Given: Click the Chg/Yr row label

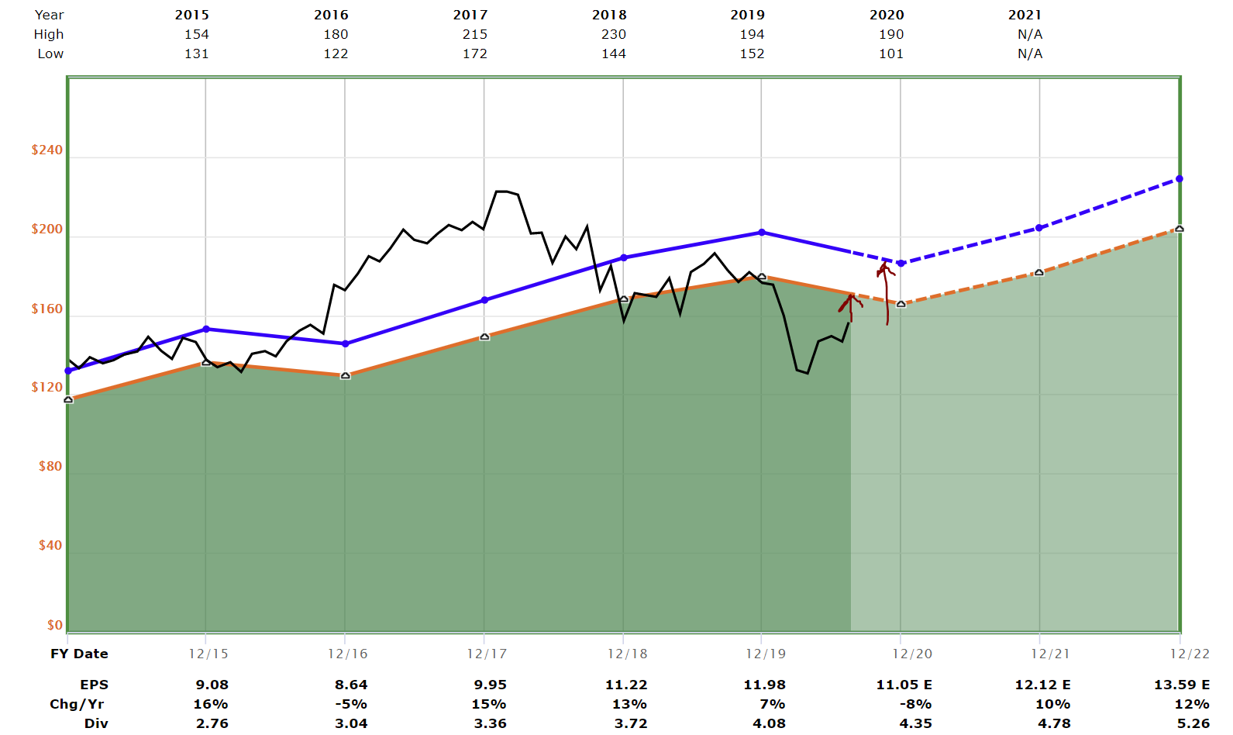Looking at the screenshot, I should click(77, 704).
